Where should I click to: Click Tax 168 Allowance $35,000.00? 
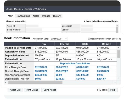(x=41, y=75)
